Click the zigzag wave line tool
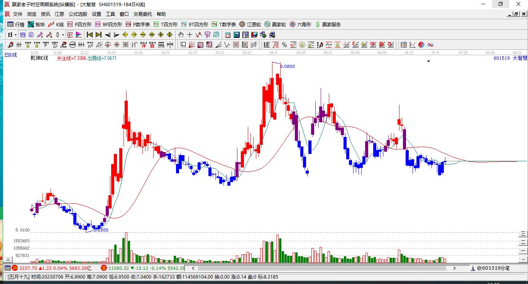 227,45
